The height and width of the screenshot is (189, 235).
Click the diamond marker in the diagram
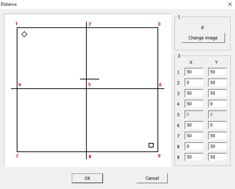click(x=24, y=34)
